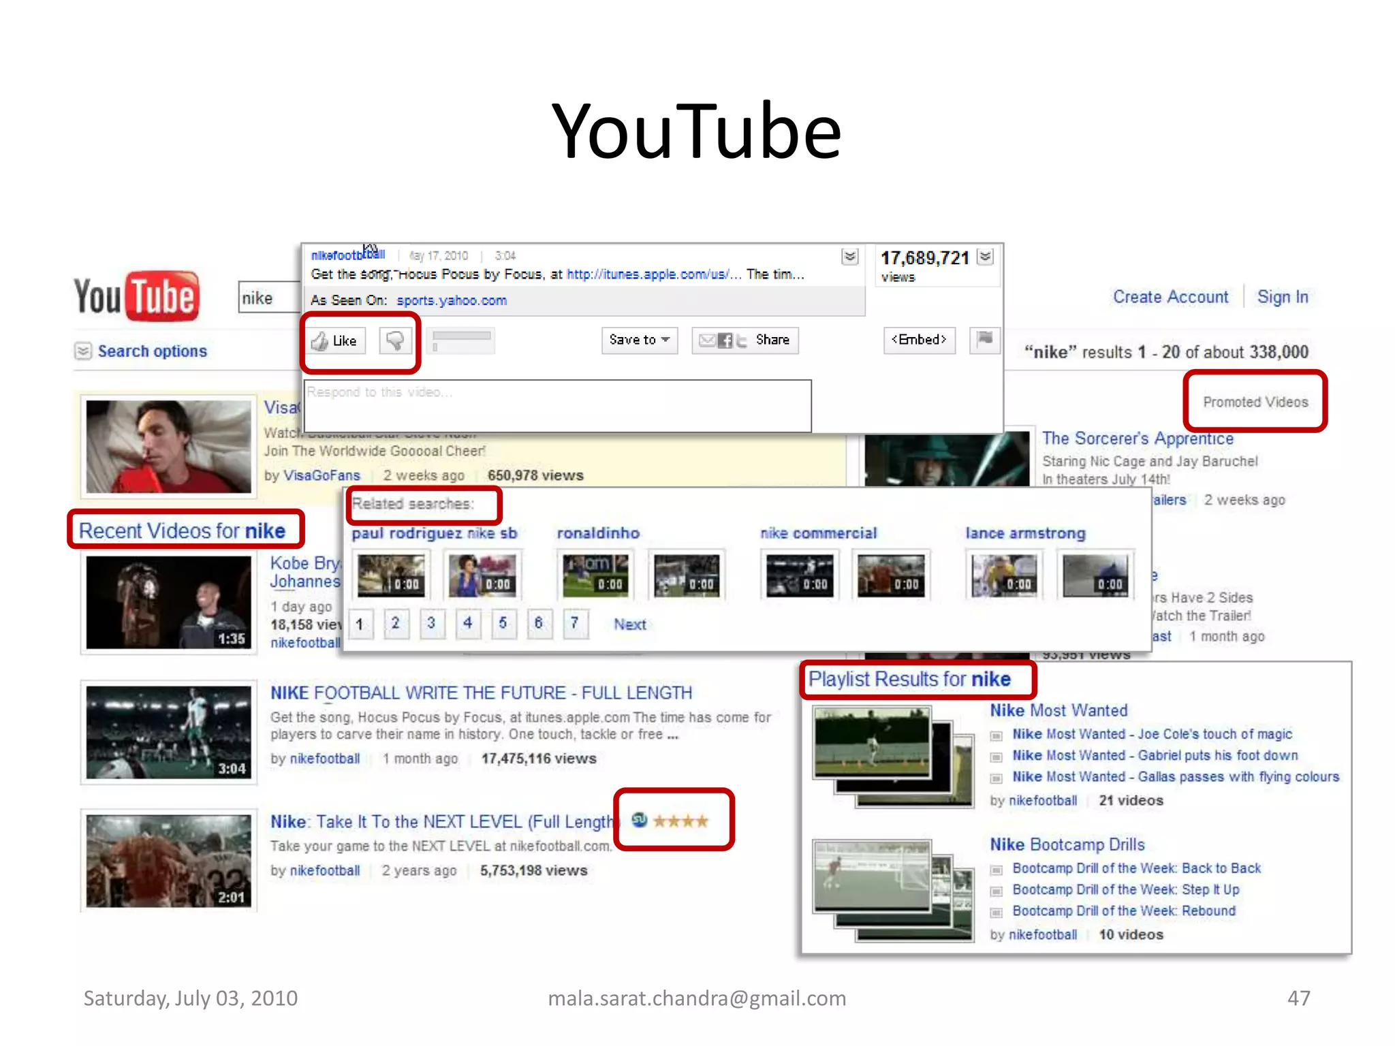Click nikefootball under NEXT LEVEL video

click(x=325, y=871)
